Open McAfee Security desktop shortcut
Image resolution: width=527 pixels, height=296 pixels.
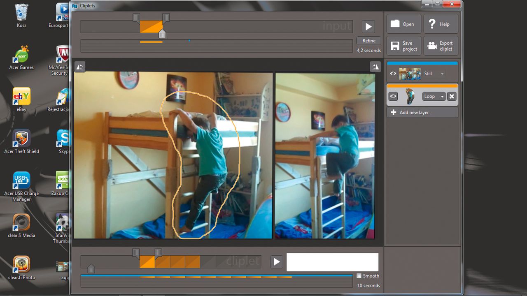60,60
